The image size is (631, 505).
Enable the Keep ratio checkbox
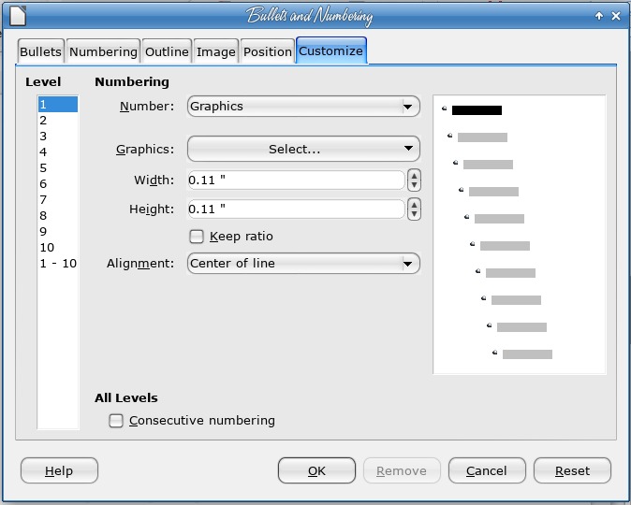[x=197, y=237]
